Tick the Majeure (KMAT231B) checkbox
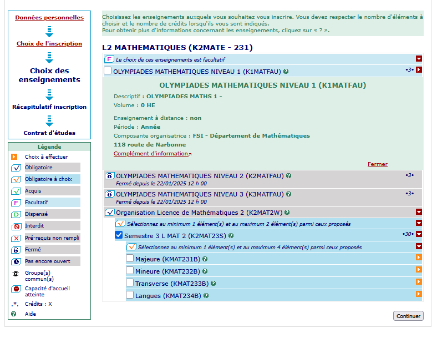Viewport: 442px width, 338px height. [x=130, y=259]
